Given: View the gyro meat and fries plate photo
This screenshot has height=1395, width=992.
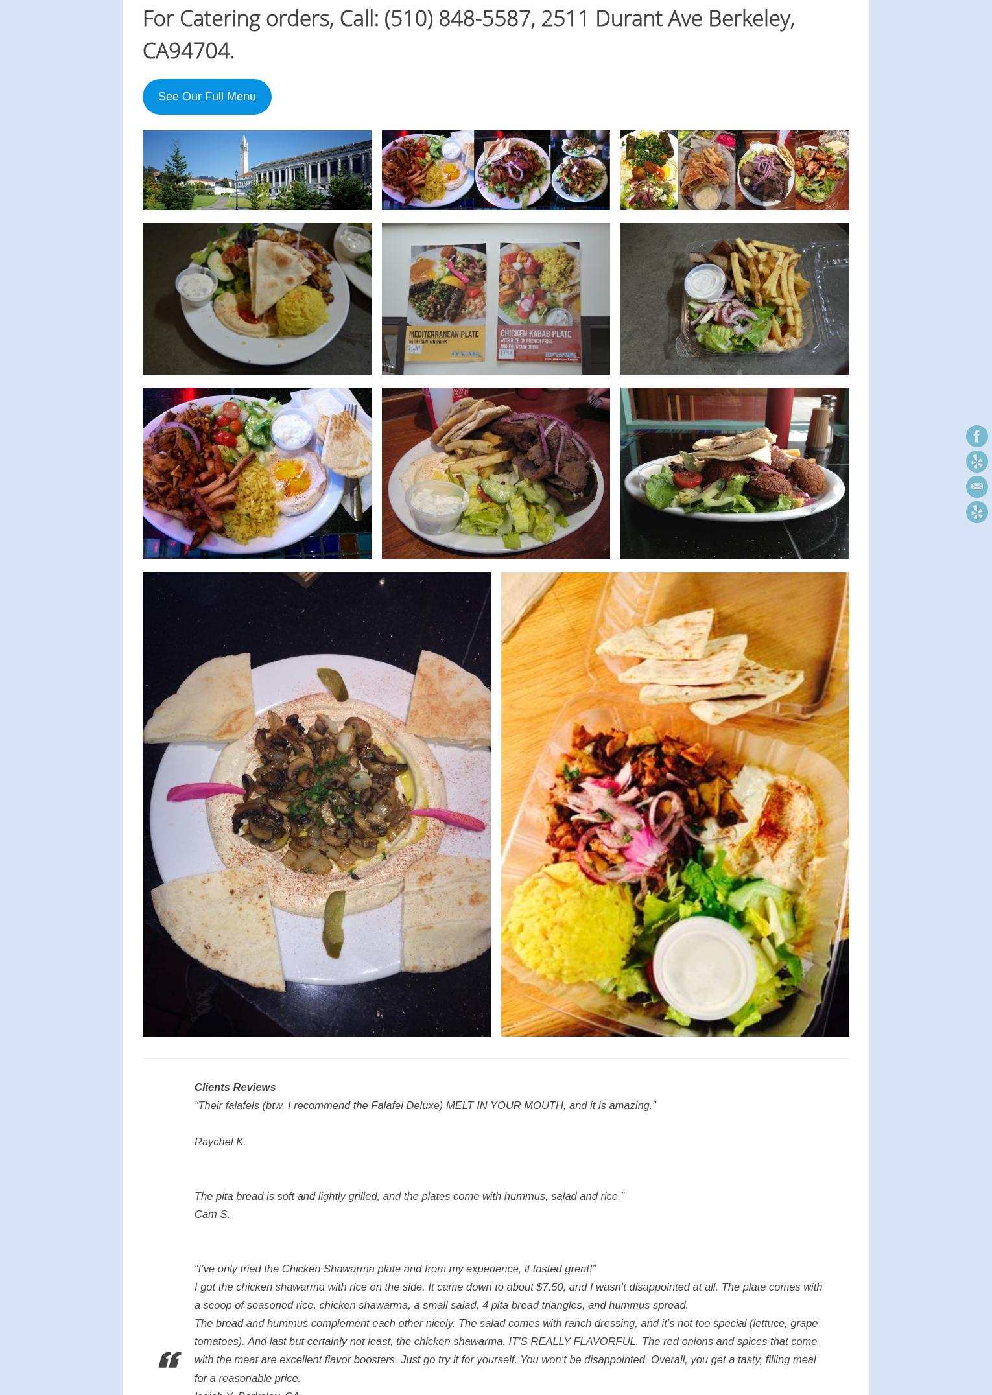Looking at the screenshot, I should [495, 473].
